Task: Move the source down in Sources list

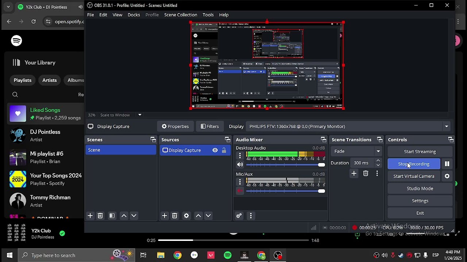Action: point(208,216)
